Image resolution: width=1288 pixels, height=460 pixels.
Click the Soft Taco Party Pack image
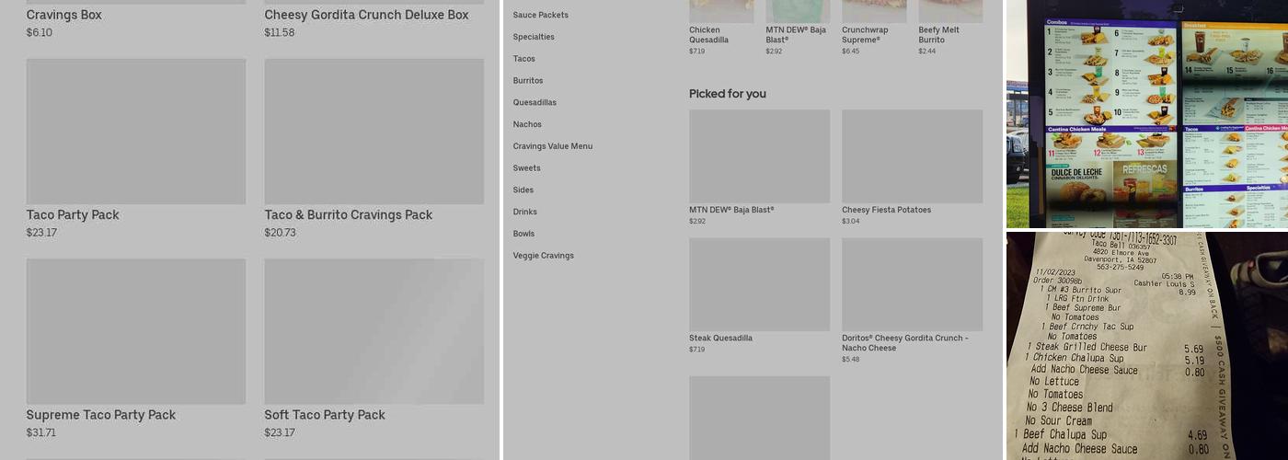coord(374,331)
